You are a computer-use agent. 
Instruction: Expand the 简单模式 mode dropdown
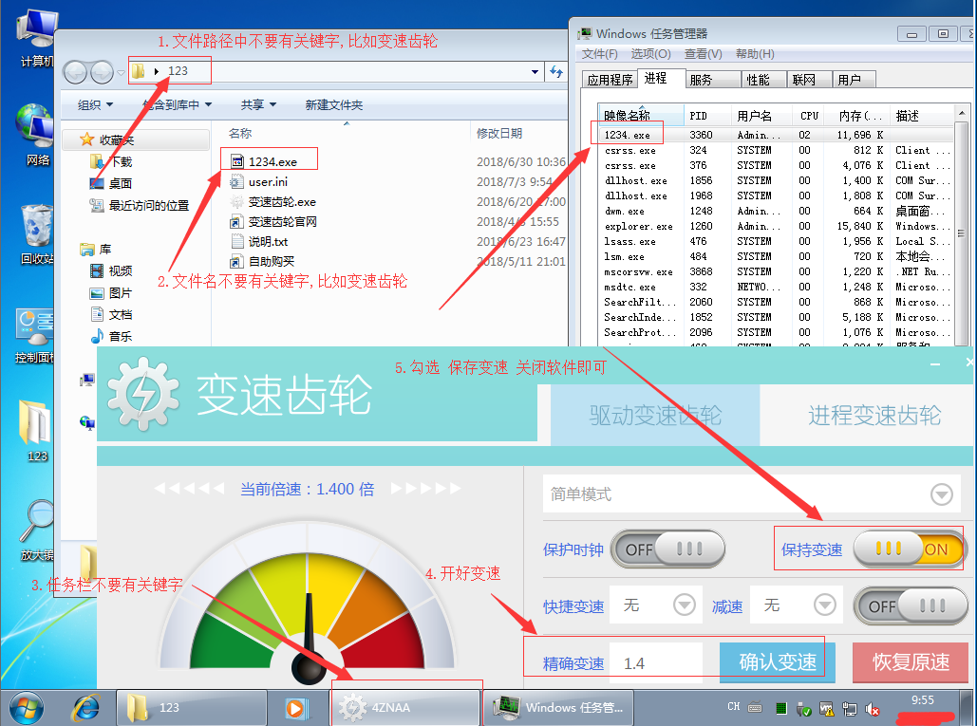pos(941,495)
